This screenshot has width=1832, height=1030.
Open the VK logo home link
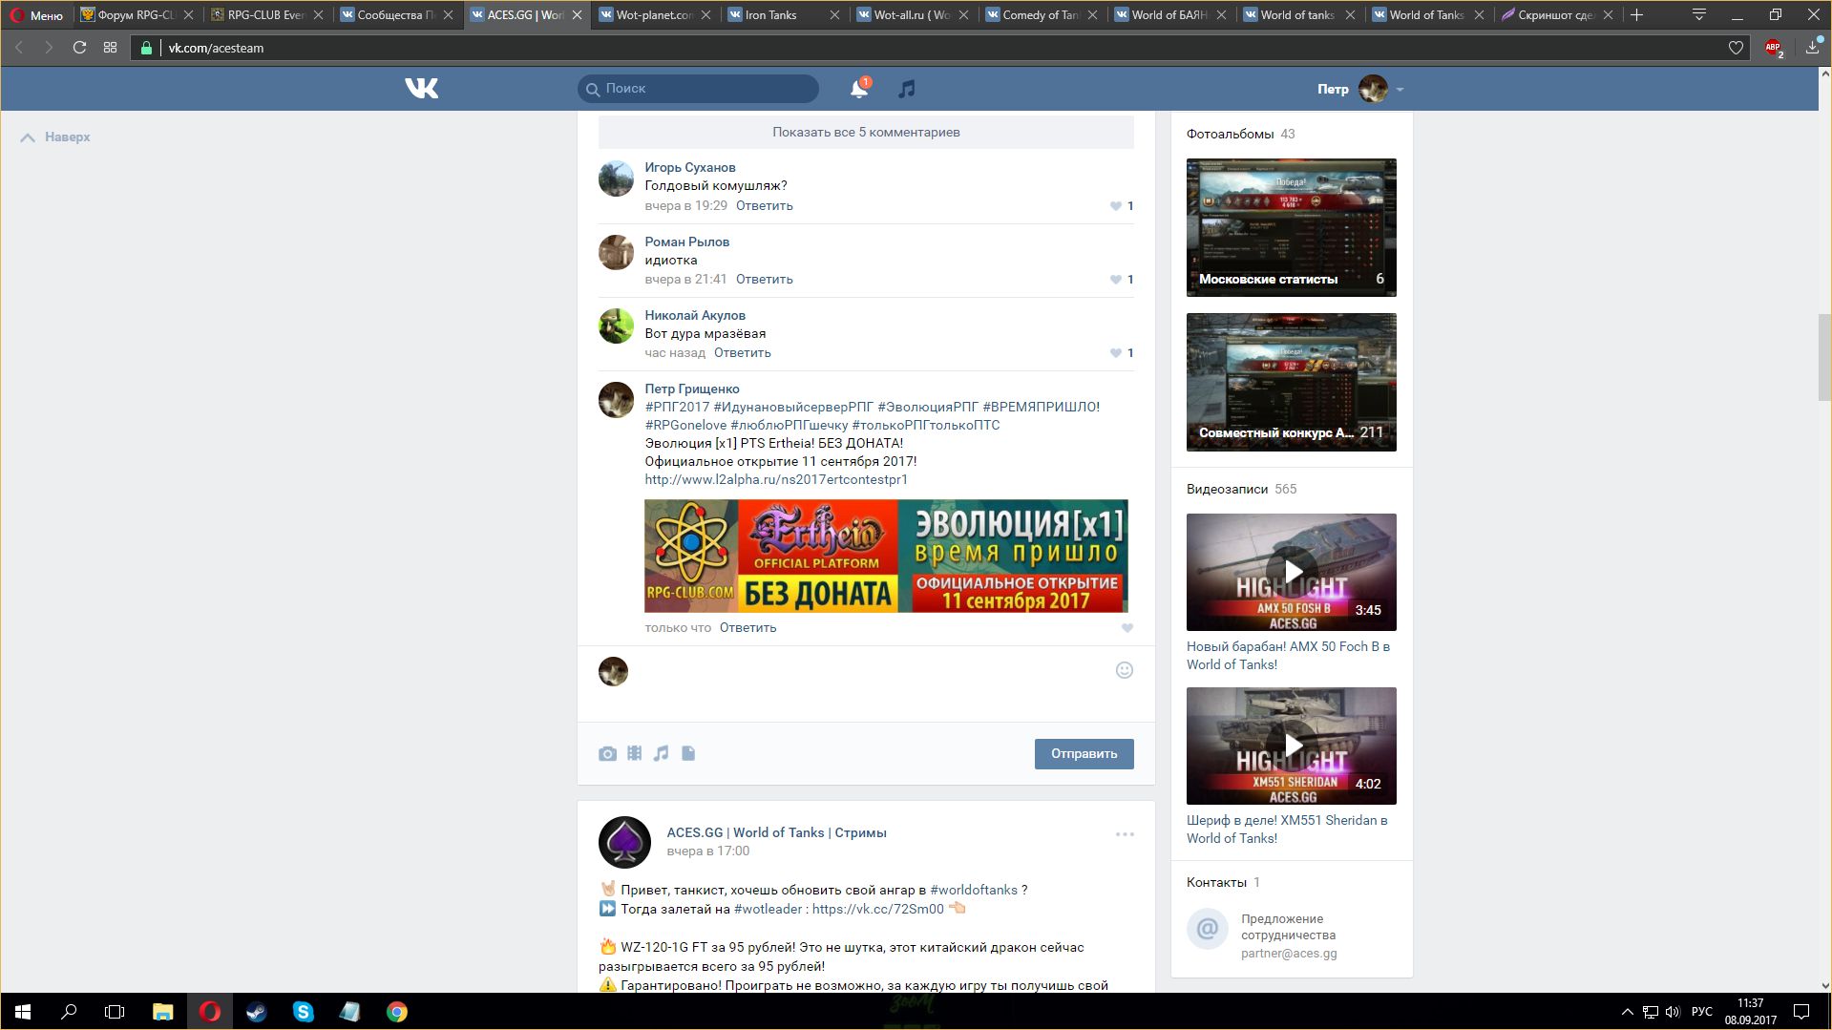pos(421,89)
